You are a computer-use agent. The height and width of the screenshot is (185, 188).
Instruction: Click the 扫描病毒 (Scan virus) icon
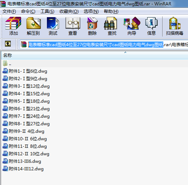pos(175,23)
